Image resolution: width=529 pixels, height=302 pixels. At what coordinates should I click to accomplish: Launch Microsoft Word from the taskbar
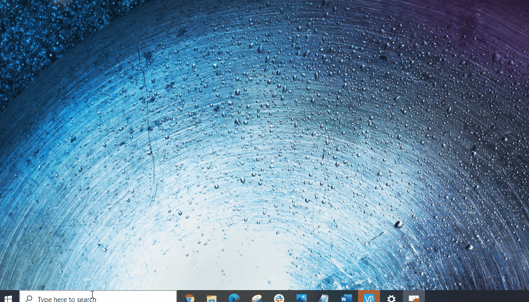coord(346,297)
